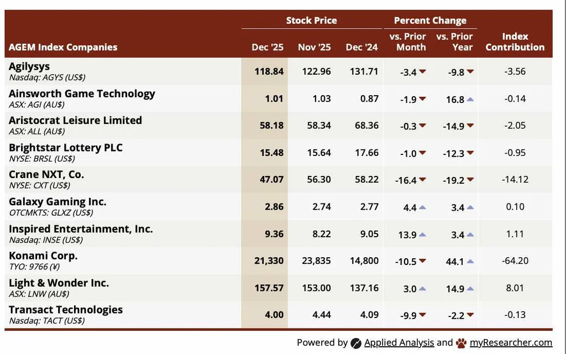Click Inspired Entertainment prior year up arrow
Screen dimensions: 566x354
pyautogui.click(x=470, y=235)
